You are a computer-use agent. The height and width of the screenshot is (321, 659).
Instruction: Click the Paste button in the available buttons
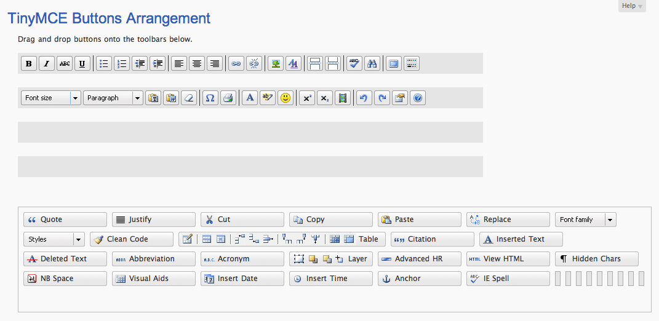click(420, 220)
